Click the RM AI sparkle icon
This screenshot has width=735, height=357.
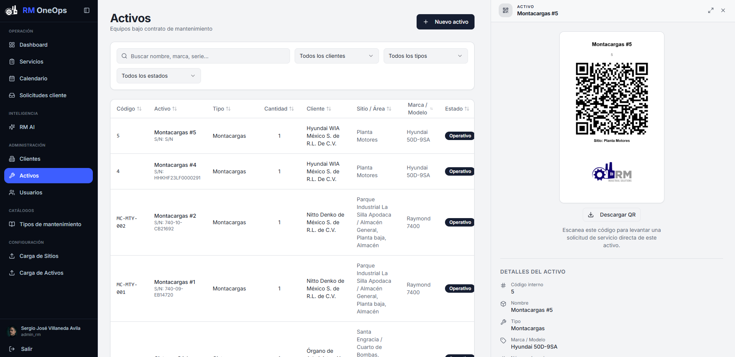tap(12, 127)
